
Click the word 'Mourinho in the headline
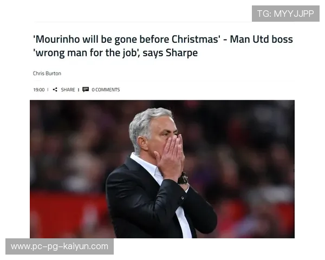click(56, 39)
